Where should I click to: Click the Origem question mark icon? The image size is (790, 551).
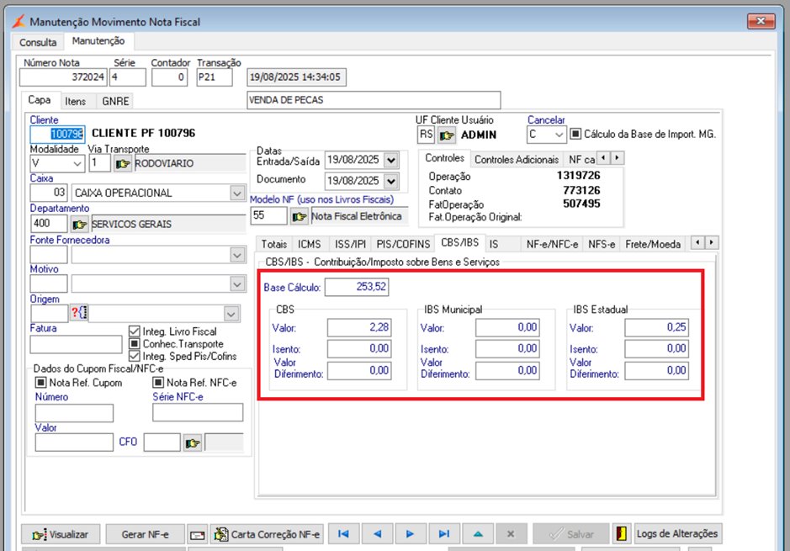pos(79,313)
